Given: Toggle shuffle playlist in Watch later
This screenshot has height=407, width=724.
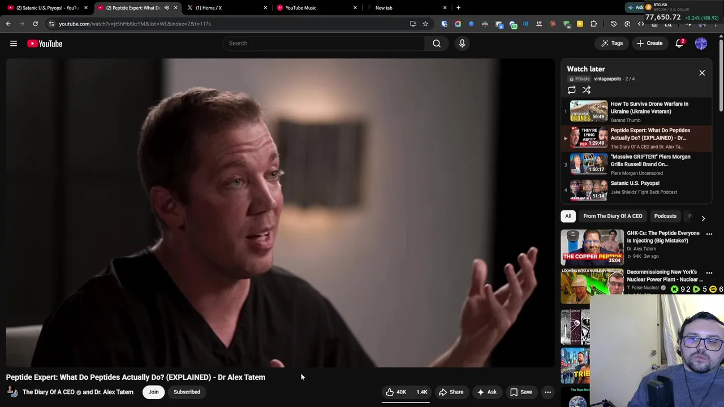Looking at the screenshot, I should (x=587, y=90).
